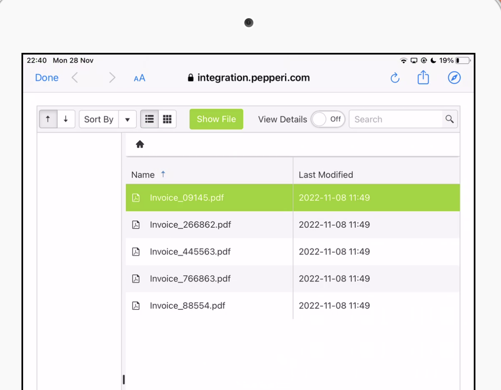Click PDF icon of Invoice_766863.pdf
This screenshot has height=390, width=501.
[136, 278]
